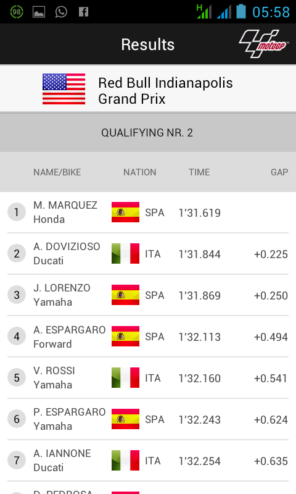Open WhatsApp notification in status bar
Image resolution: width=296 pixels, height=494 pixels.
tap(61, 12)
